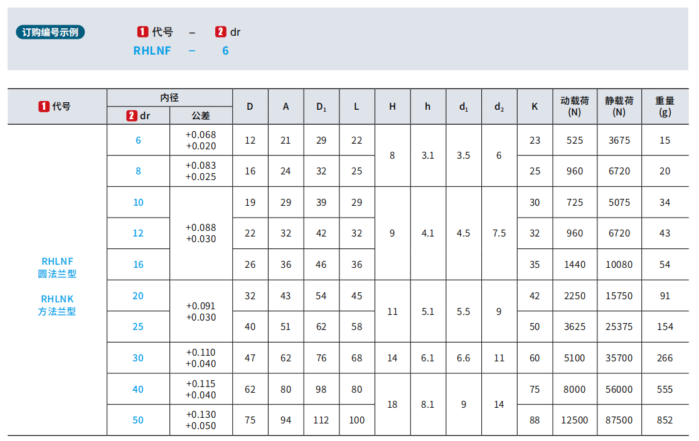The height and width of the screenshot is (441, 699).
Task: Select inner diameter 10 in dr column
Action: coord(138,202)
